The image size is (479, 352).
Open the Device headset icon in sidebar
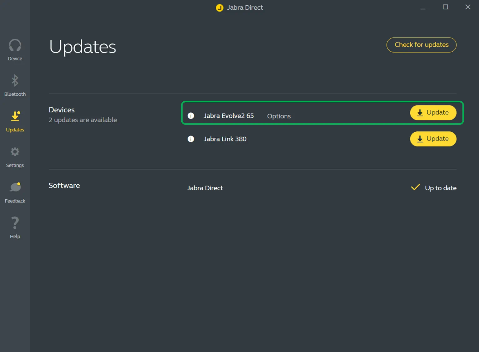(15, 46)
